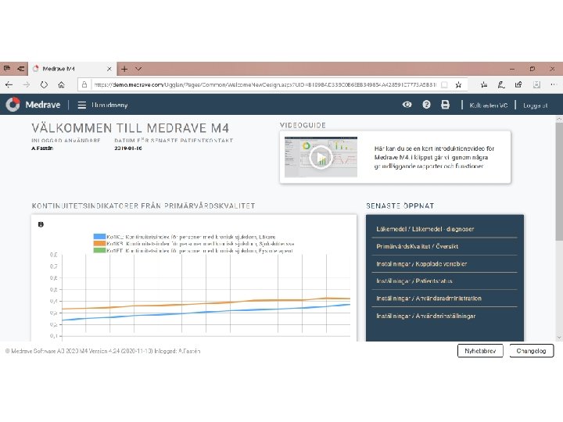563x422 pixels.
Task: Open the Huvudmeny hamburger menu
Action: pos(82,105)
